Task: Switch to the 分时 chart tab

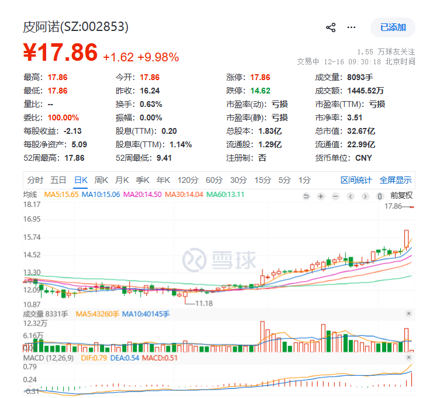Action: tap(35, 180)
